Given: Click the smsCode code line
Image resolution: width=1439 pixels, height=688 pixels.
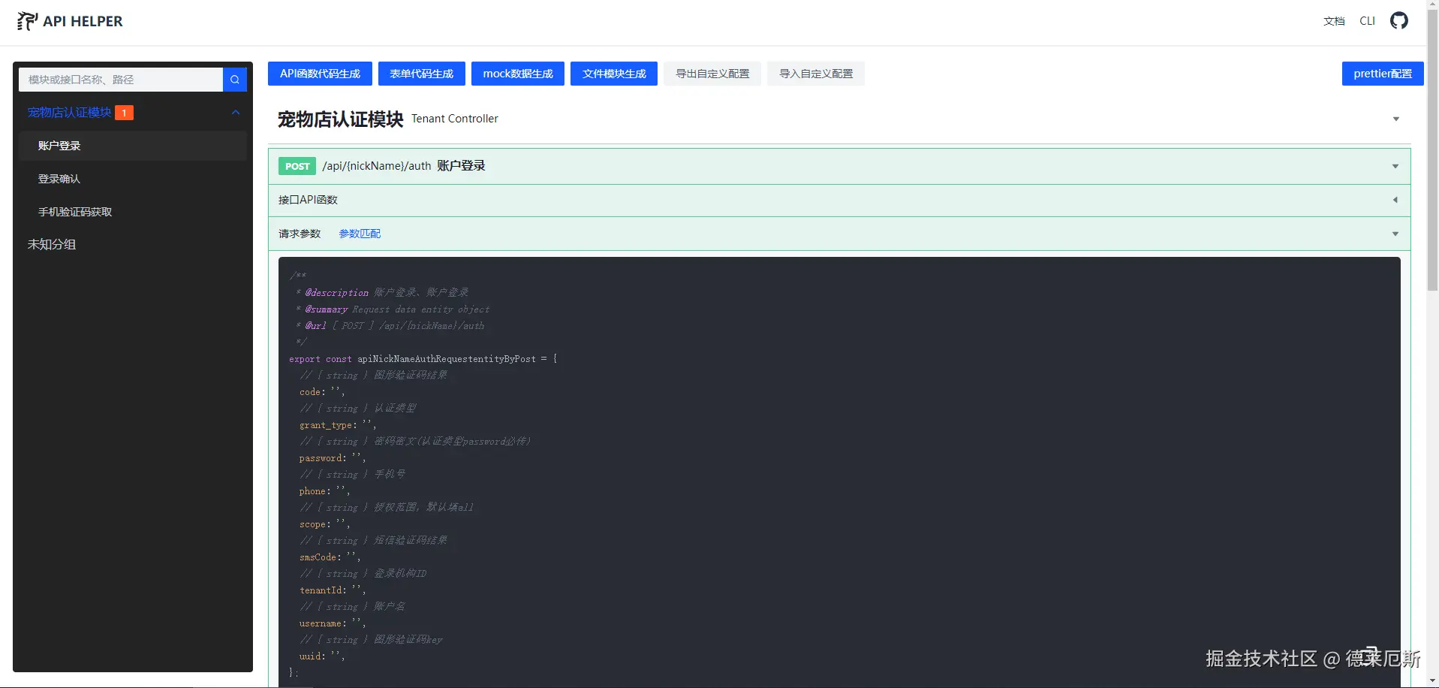Looking at the screenshot, I should tap(330, 557).
